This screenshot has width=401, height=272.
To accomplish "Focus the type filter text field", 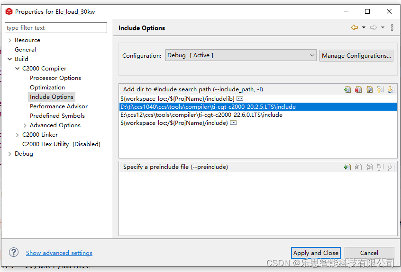I will pyautogui.click(x=56, y=27).
